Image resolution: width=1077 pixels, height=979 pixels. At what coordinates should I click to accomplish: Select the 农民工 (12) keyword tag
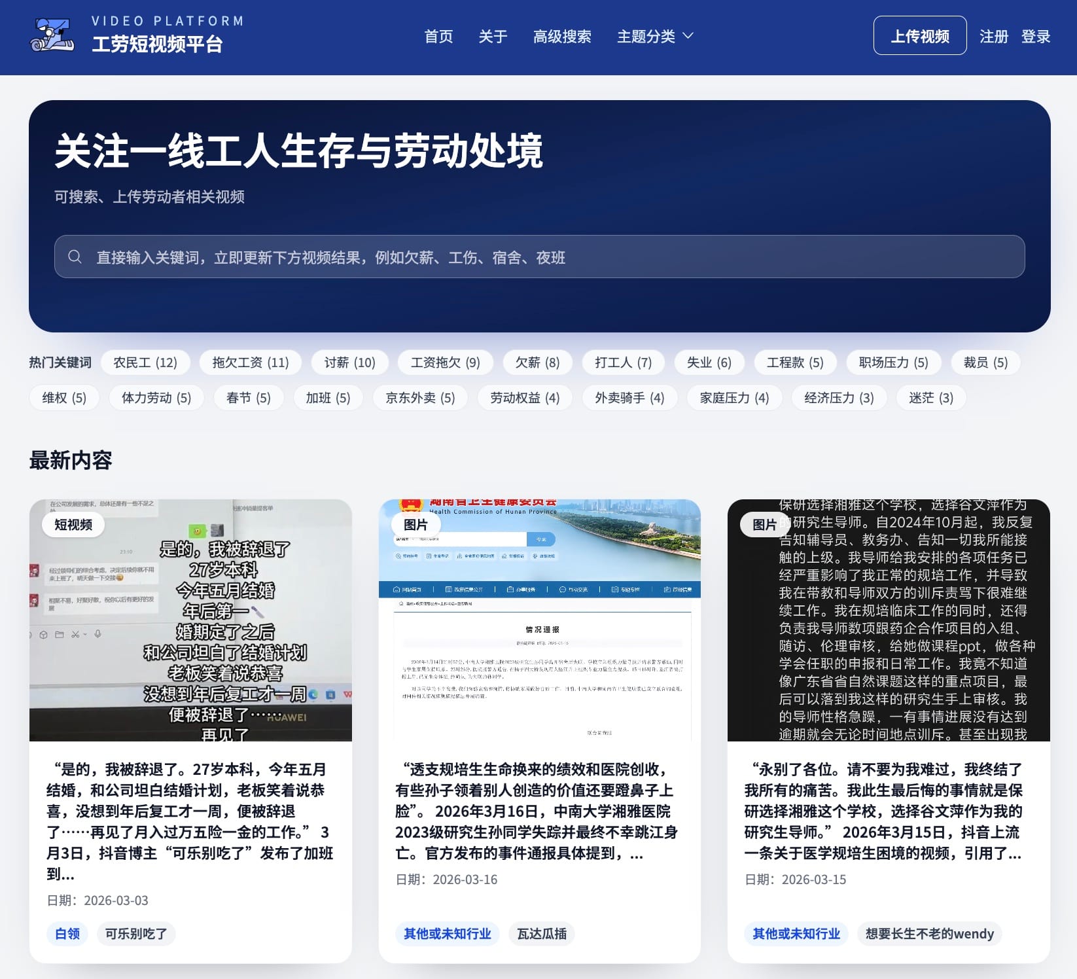(145, 363)
